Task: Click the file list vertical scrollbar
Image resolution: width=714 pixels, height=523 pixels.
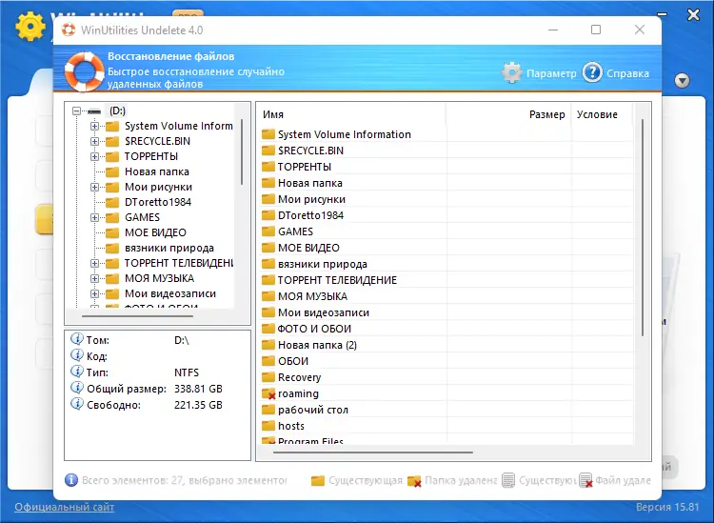Action: point(643,228)
